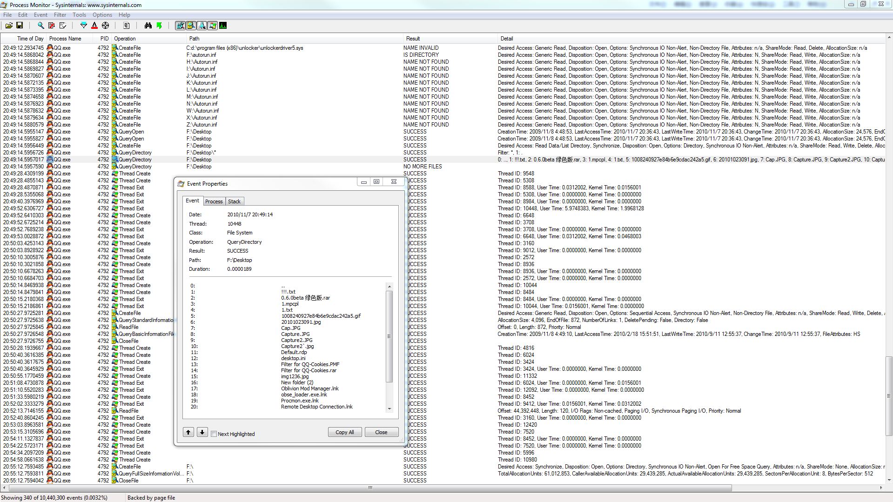Click the 'Backed by page file' status text
893x502 pixels.
[151, 497]
